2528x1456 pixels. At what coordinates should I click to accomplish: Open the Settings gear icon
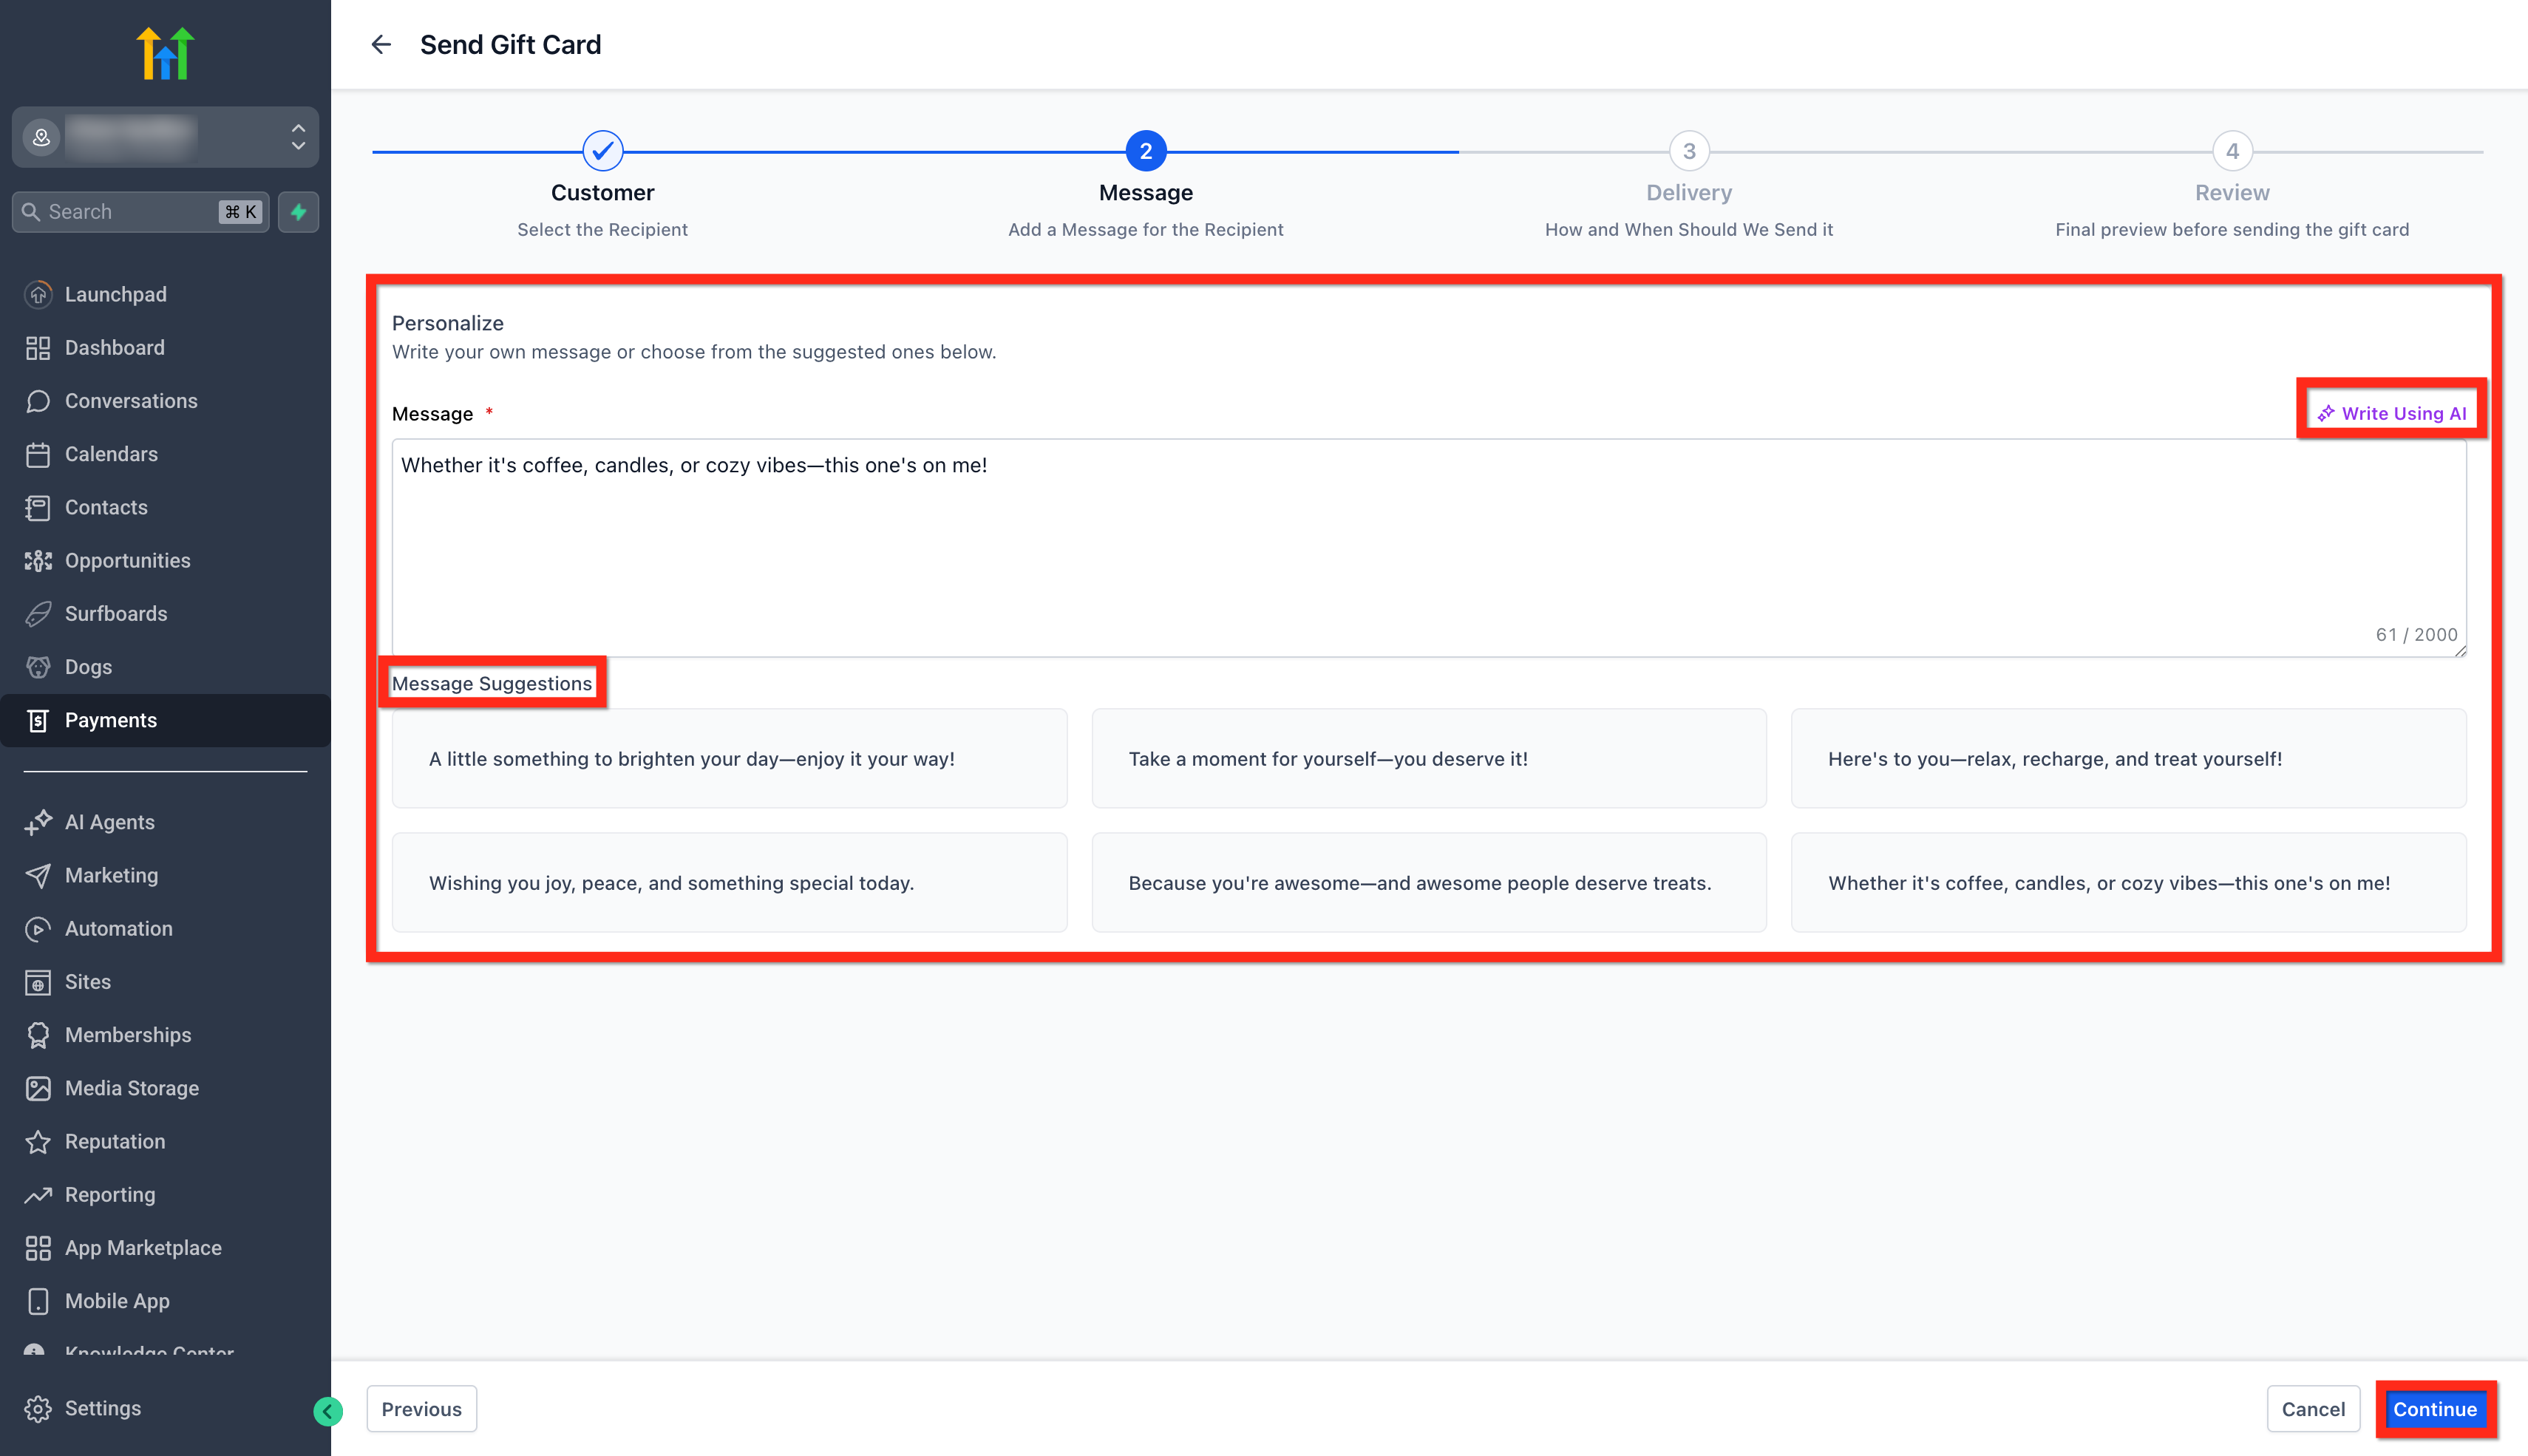point(38,1408)
